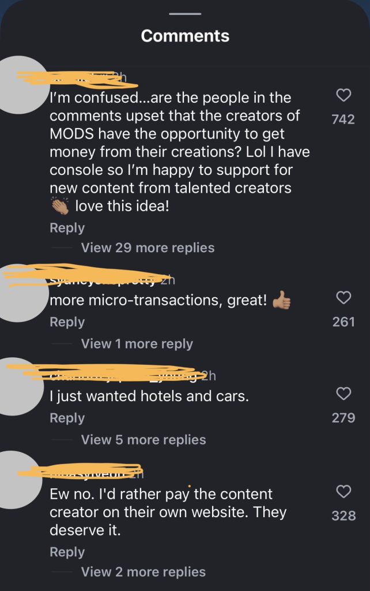Reply to the 'Ew no' comment
Screen dimensions: 370x591
tap(67, 552)
